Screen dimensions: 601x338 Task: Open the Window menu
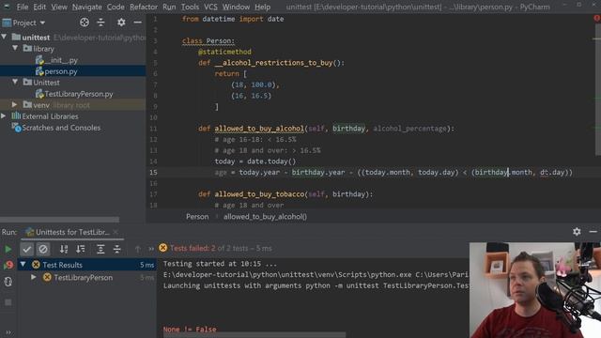click(236, 7)
